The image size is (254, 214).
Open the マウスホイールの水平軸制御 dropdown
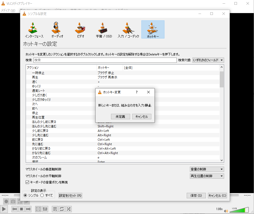pos(207,176)
